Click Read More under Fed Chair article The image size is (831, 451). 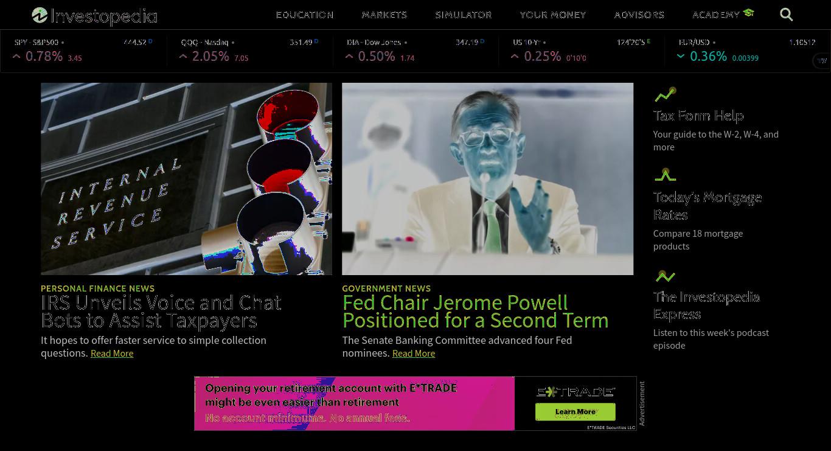[414, 354]
